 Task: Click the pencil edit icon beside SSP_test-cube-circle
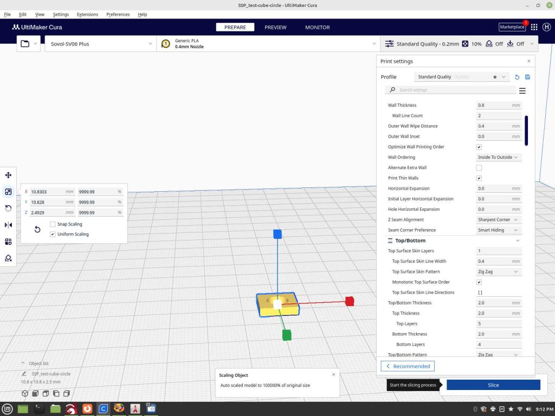coord(24,374)
